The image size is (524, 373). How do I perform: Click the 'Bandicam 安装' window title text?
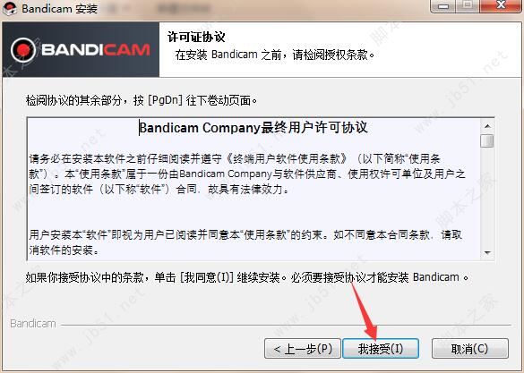pos(59,8)
